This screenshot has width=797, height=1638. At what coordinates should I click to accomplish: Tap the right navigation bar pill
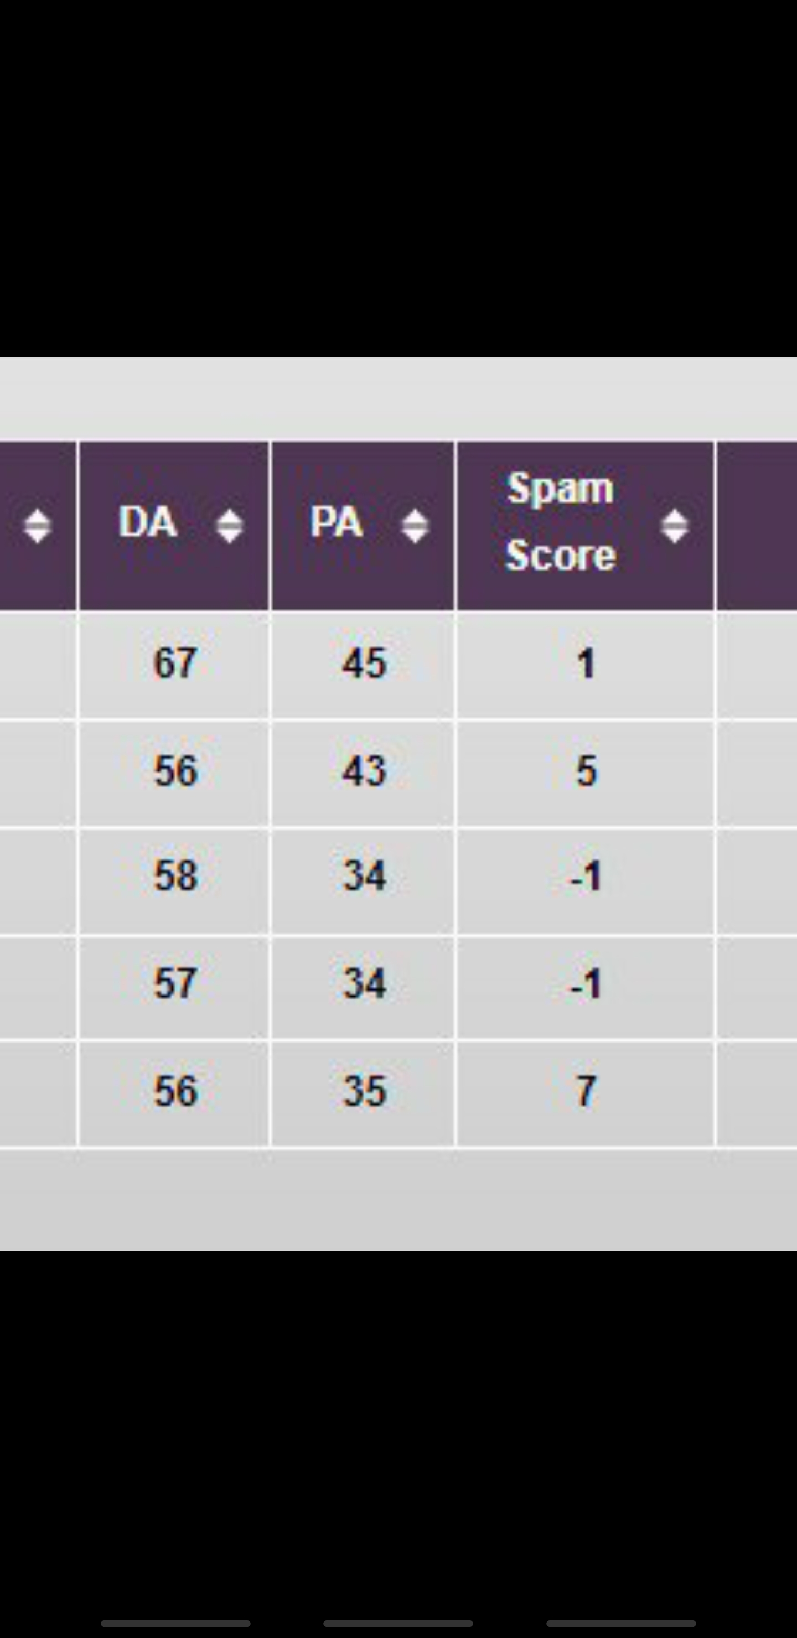[x=621, y=1624]
